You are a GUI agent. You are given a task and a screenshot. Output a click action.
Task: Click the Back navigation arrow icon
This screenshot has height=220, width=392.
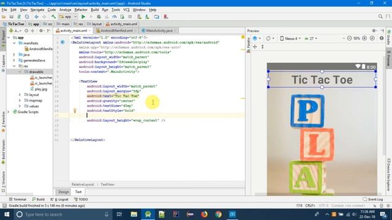pyautogui.click(x=37, y=16)
